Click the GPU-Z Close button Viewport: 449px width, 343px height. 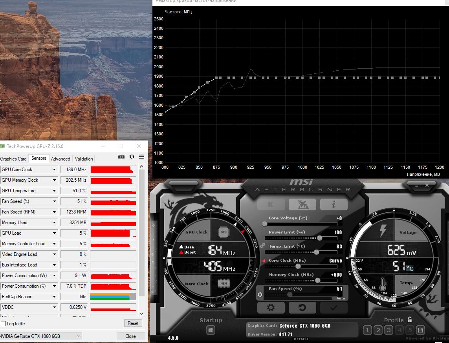pos(130,336)
